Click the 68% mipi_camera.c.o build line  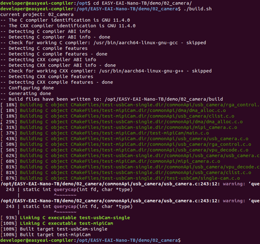(110, 161)
